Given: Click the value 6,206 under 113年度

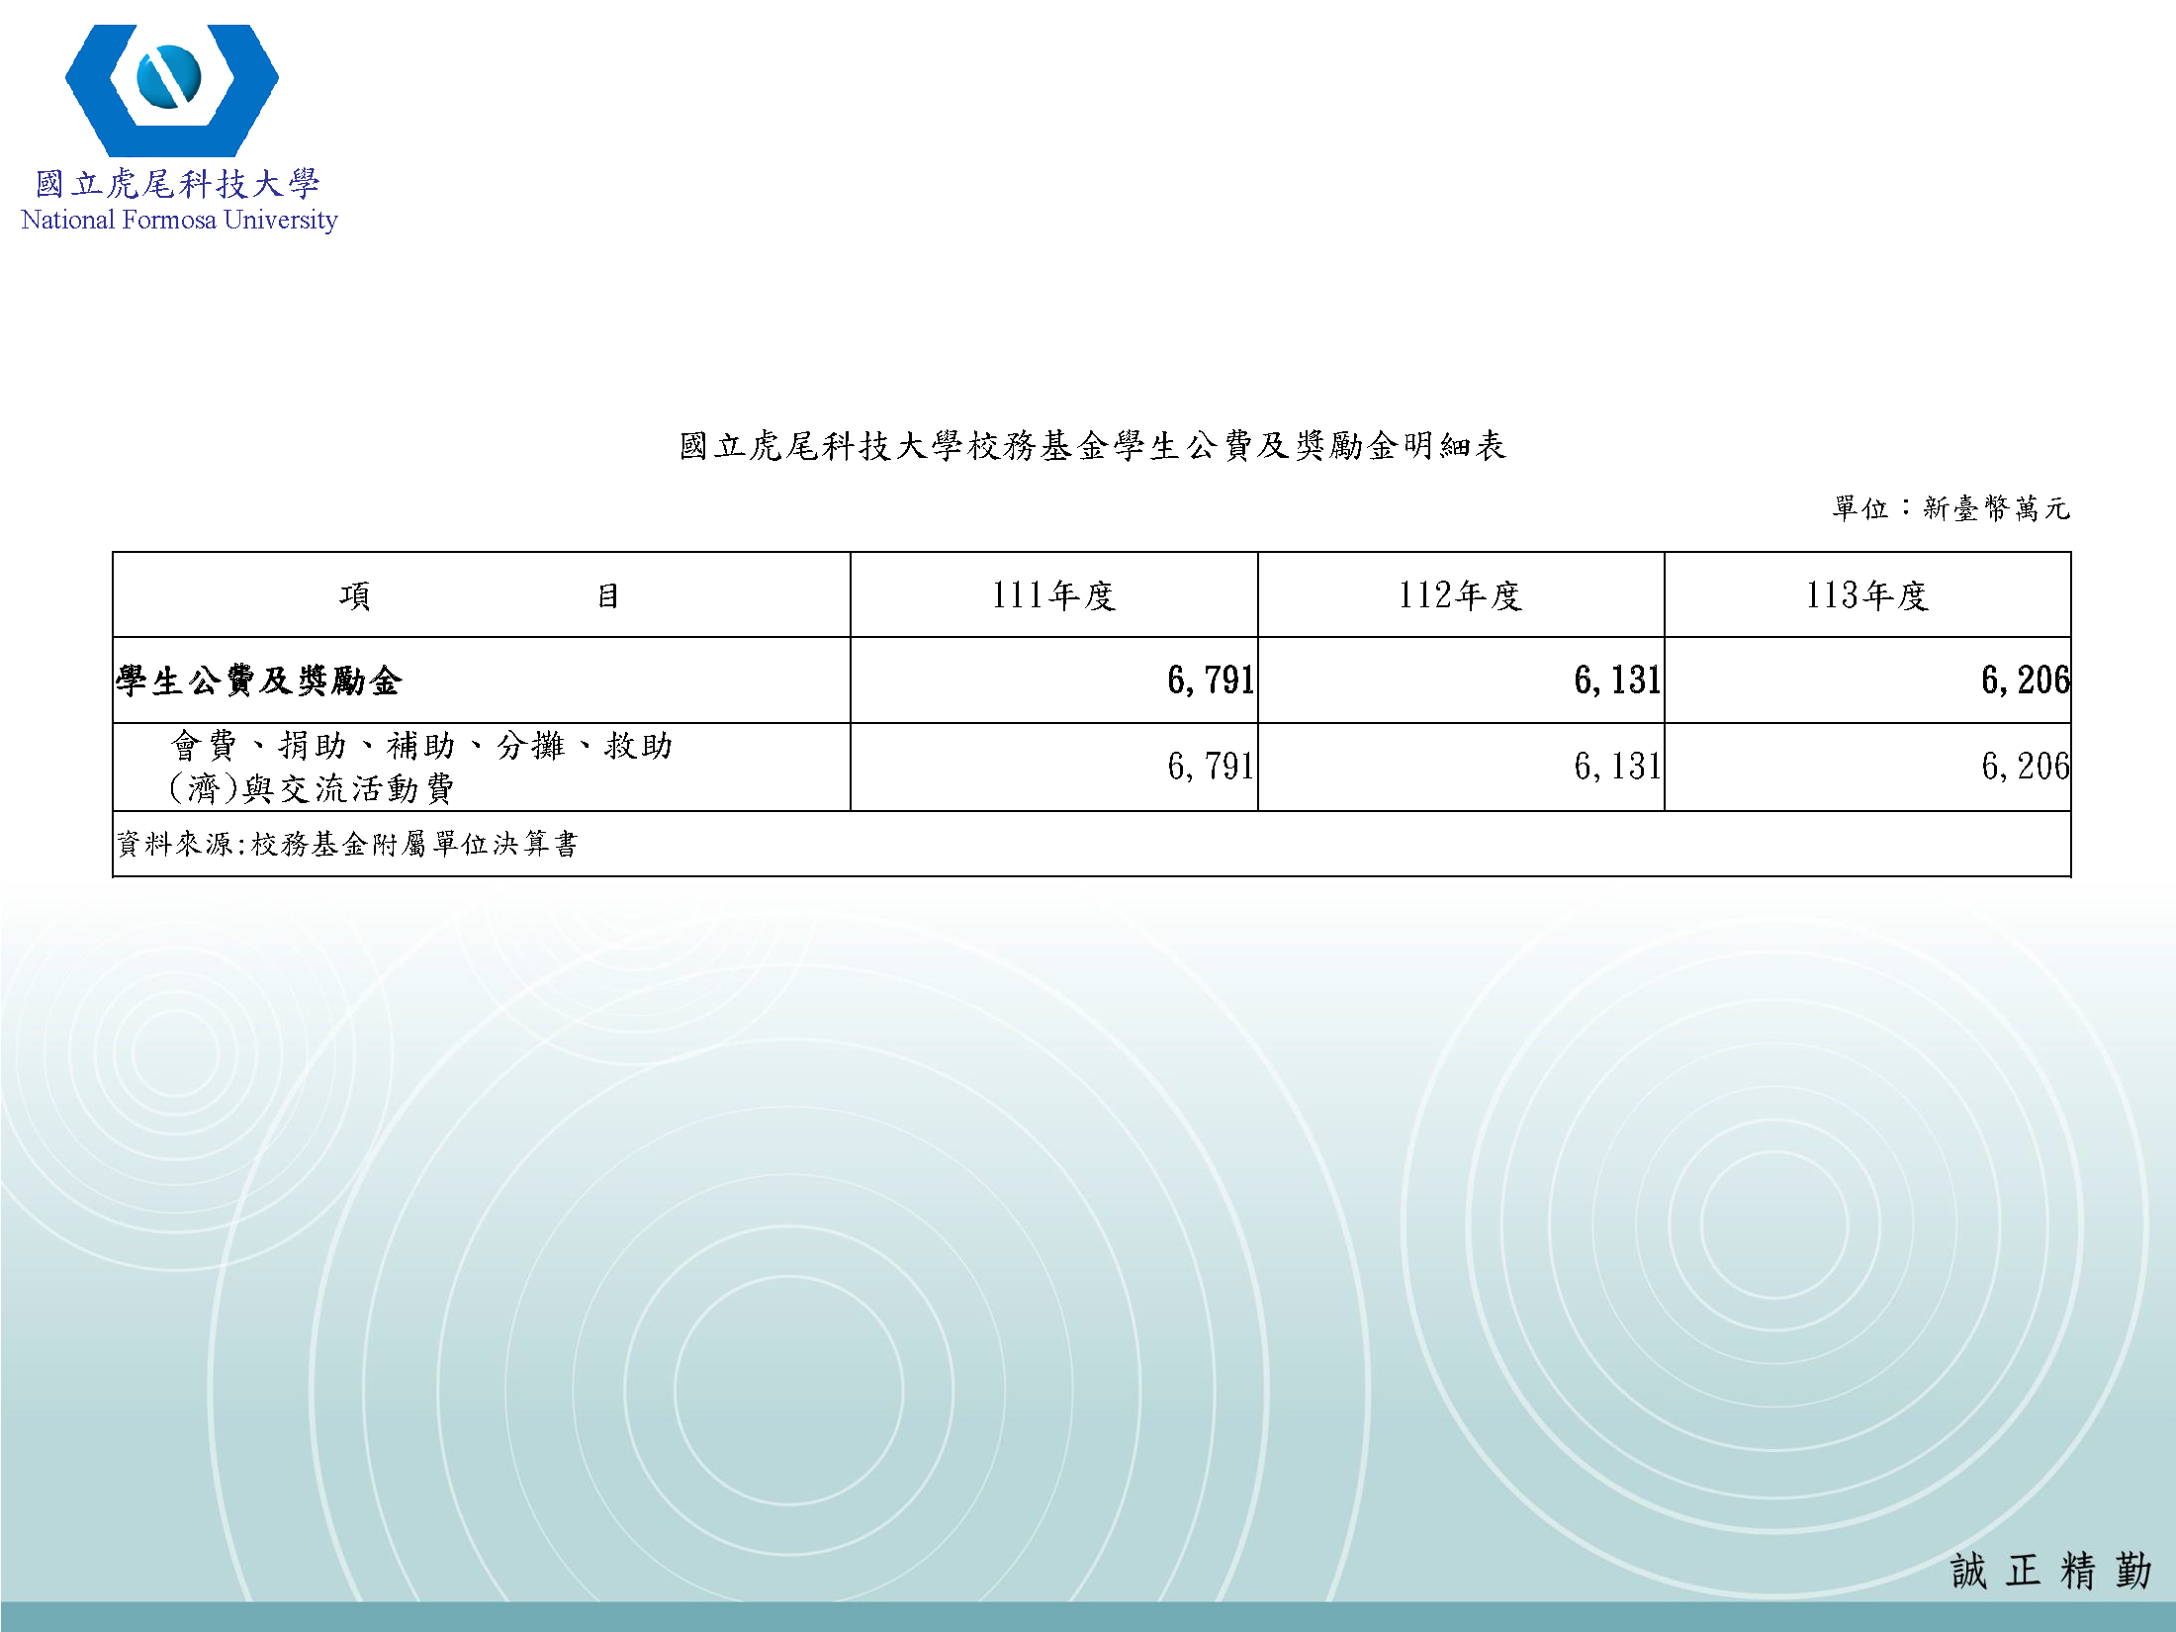Looking at the screenshot, I should [2024, 680].
